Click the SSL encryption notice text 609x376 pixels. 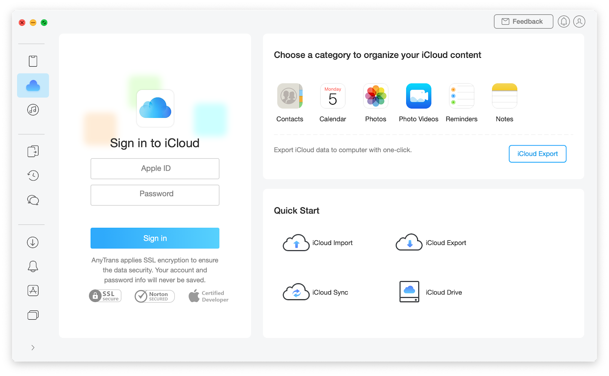point(155,270)
